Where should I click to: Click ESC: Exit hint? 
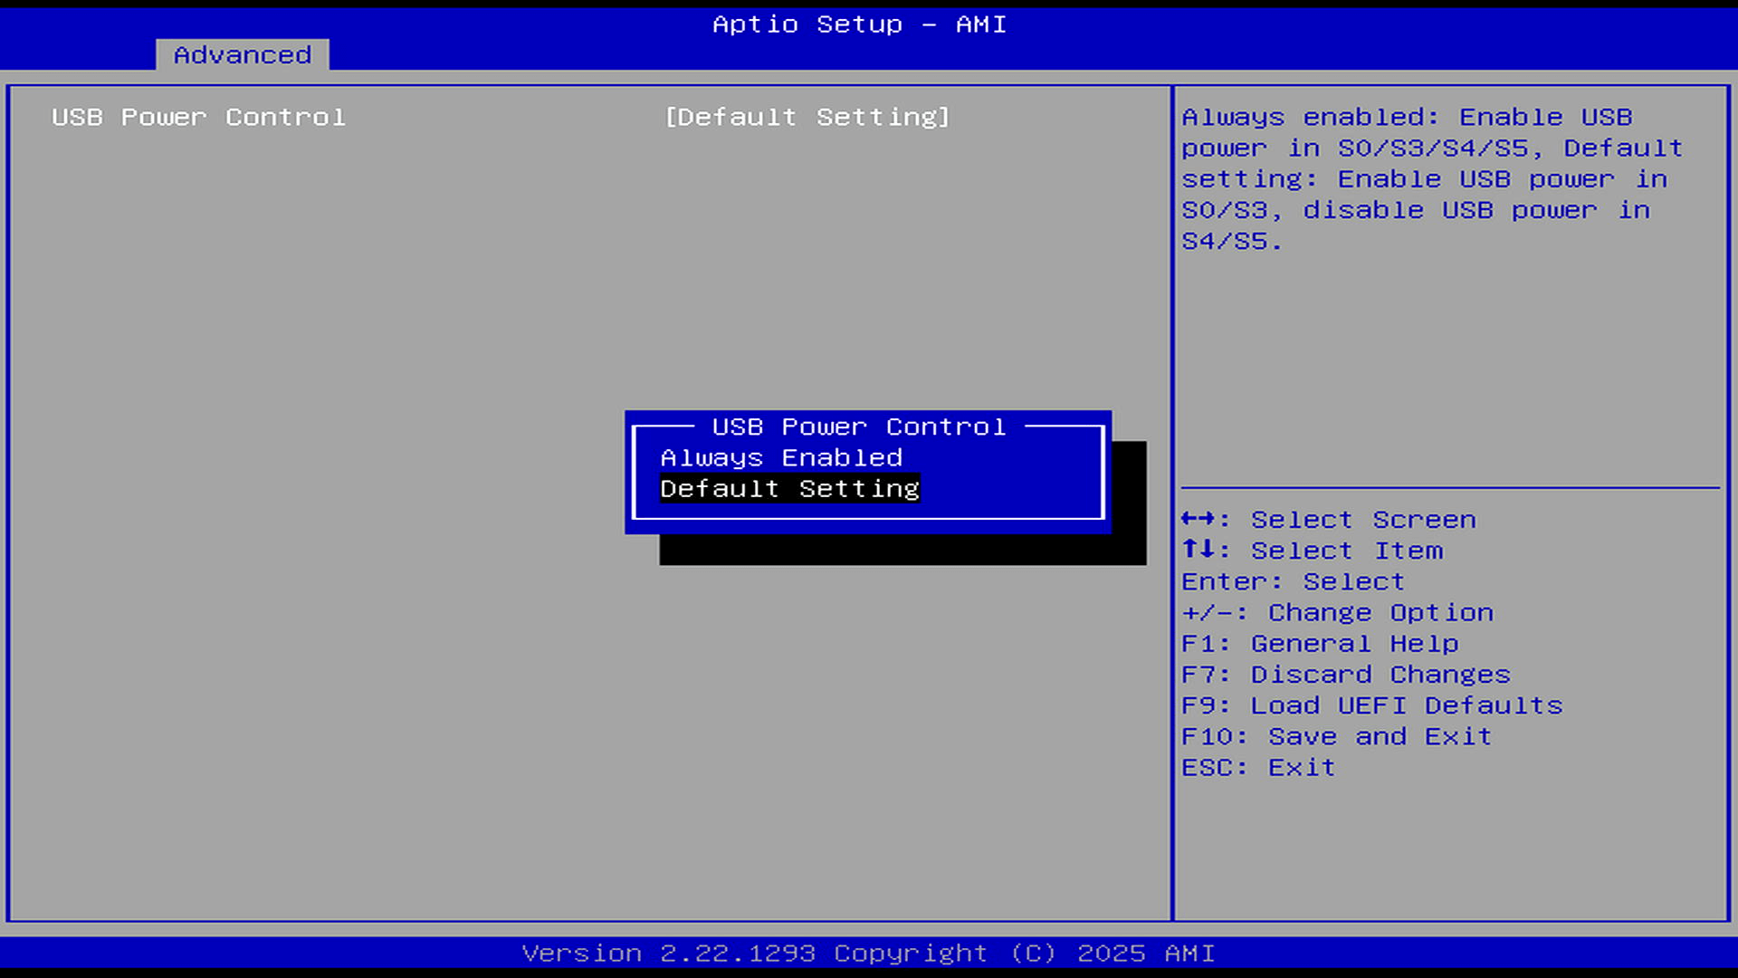(1258, 768)
